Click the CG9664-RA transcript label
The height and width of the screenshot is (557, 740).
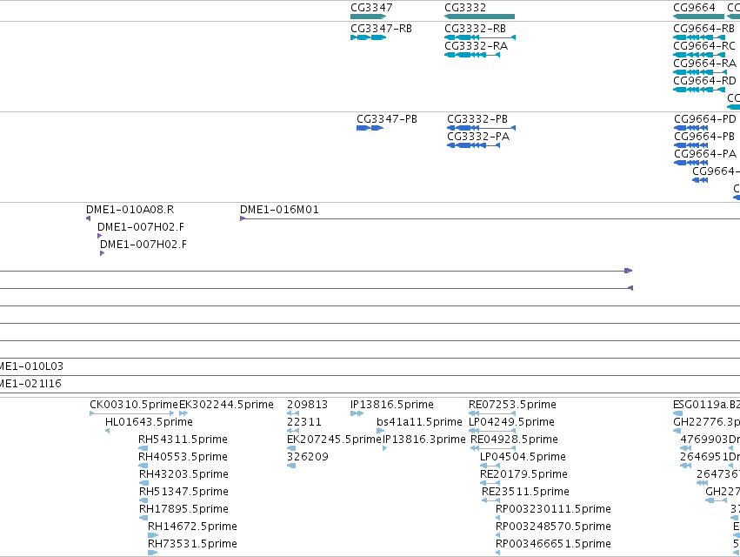tap(704, 64)
